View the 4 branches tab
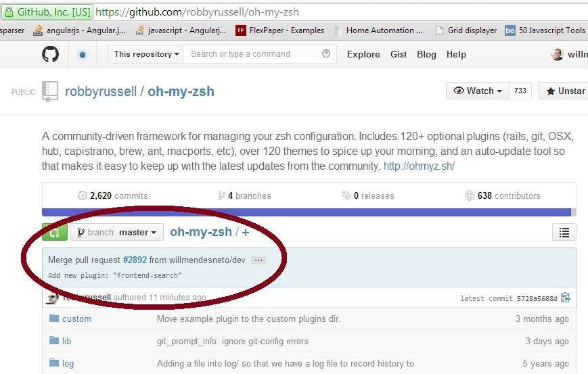The width and height of the screenshot is (588, 374). click(x=244, y=195)
